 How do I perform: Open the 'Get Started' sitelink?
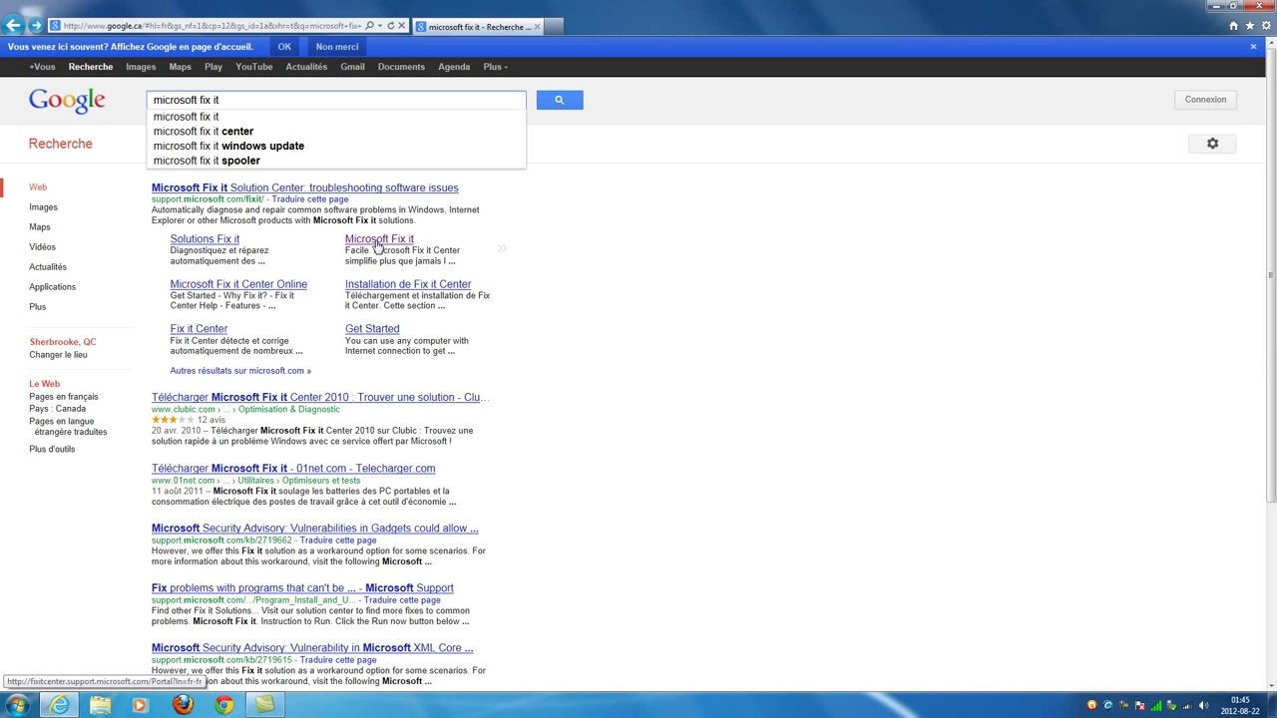[372, 329]
